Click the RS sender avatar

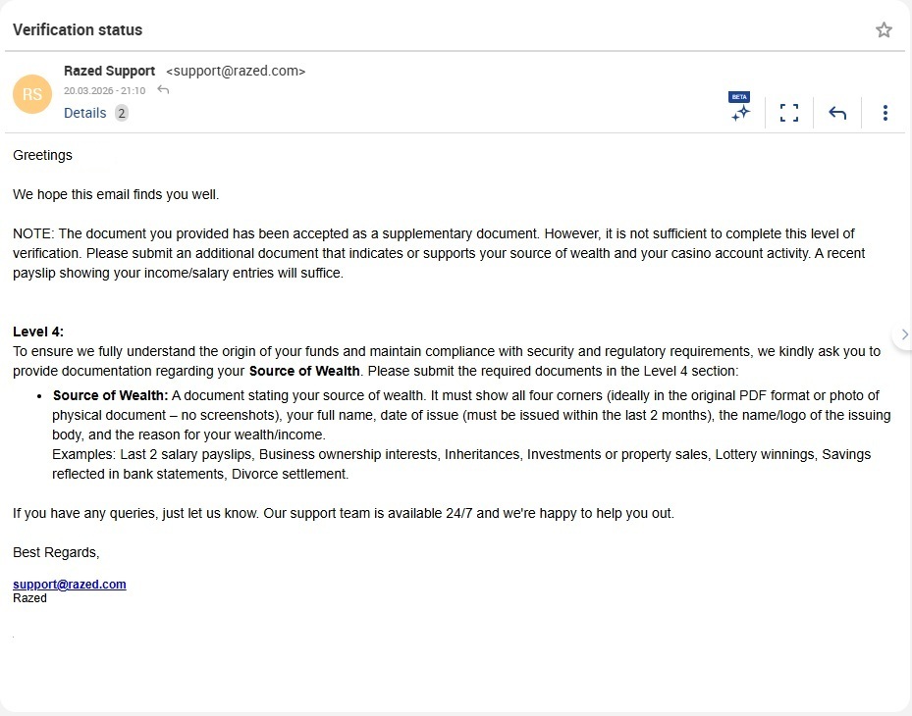(x=32, y=93)
